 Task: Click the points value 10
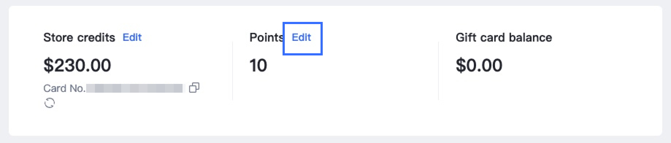coord(258,65)
